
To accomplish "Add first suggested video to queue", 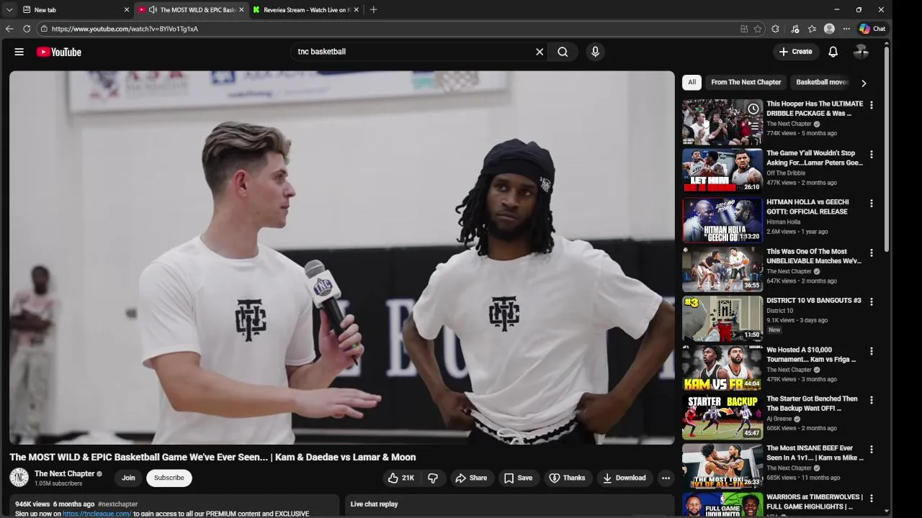I will point(753,125).
